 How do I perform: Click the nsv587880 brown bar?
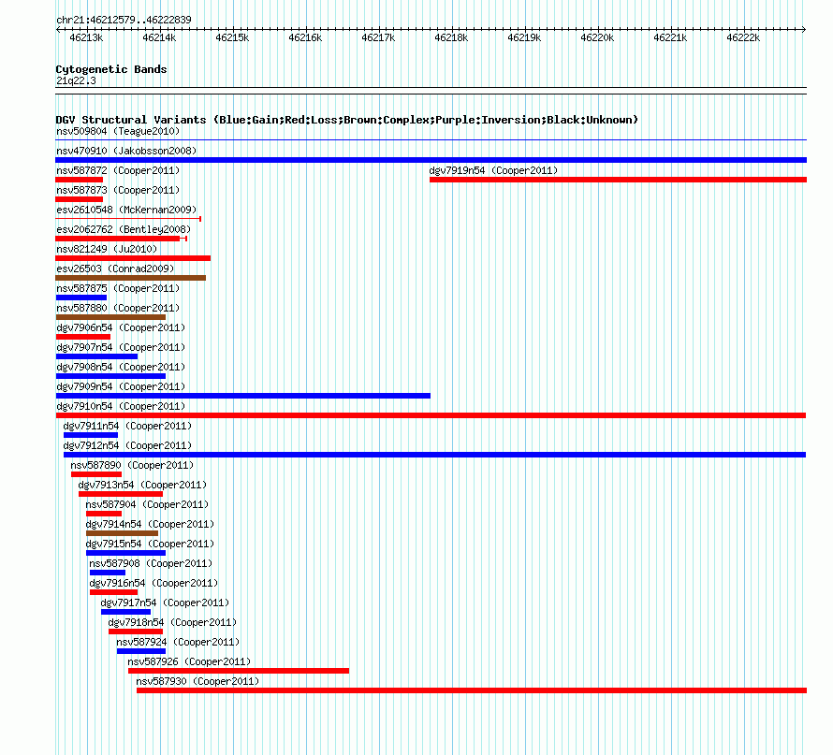(x=110, y=317)
